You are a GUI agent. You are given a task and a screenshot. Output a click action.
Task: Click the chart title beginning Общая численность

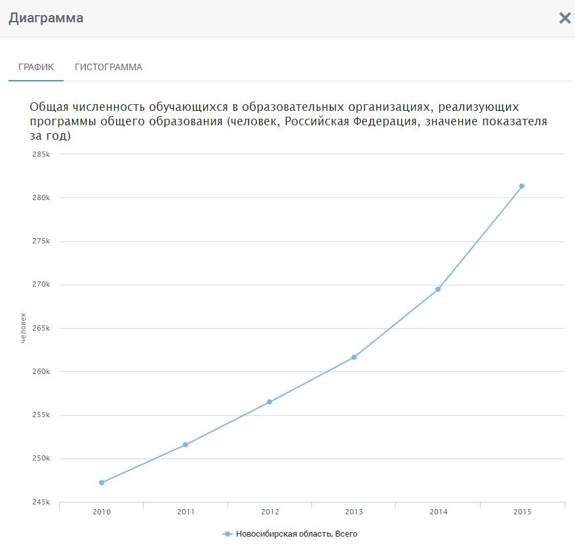coord(288,121)
